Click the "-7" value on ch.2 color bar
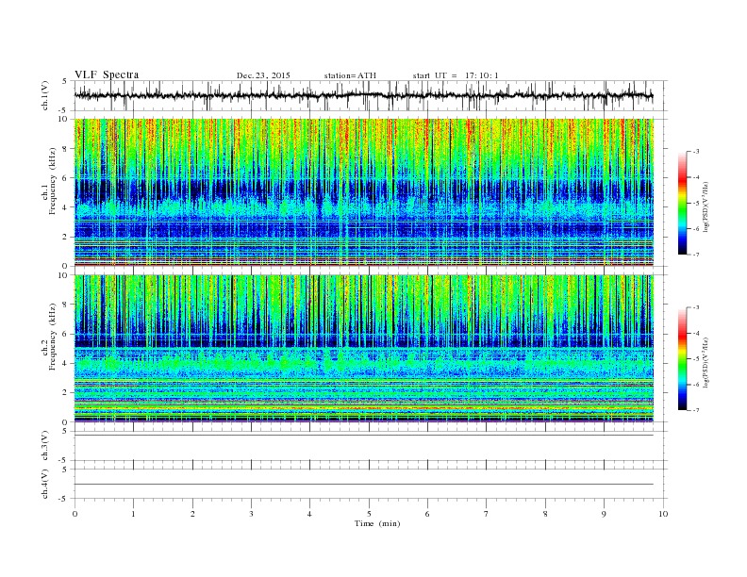The image size is (747, 577). point(696,410)
